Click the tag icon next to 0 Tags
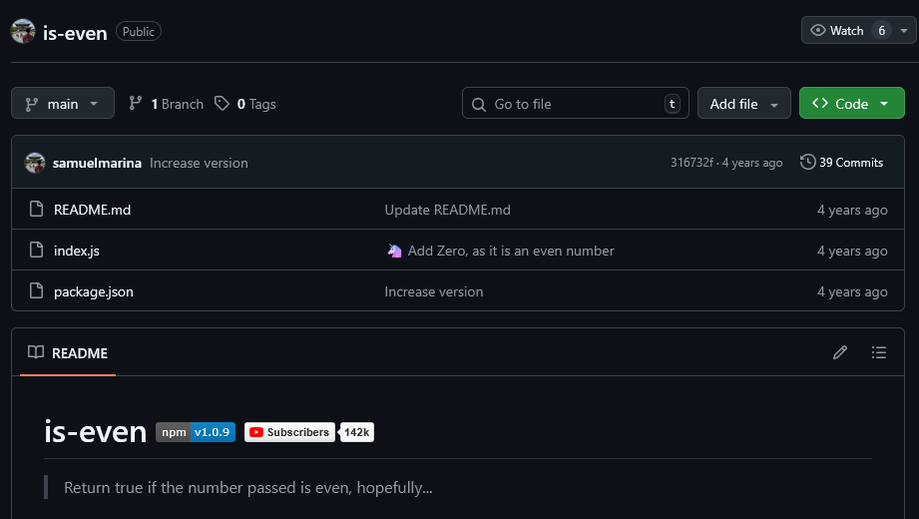Screen dimensions: 919x519 point(222,104)
